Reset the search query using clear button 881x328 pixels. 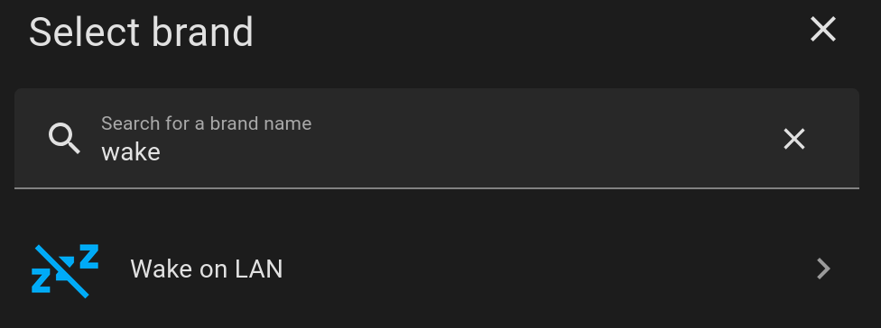[794, 139]
